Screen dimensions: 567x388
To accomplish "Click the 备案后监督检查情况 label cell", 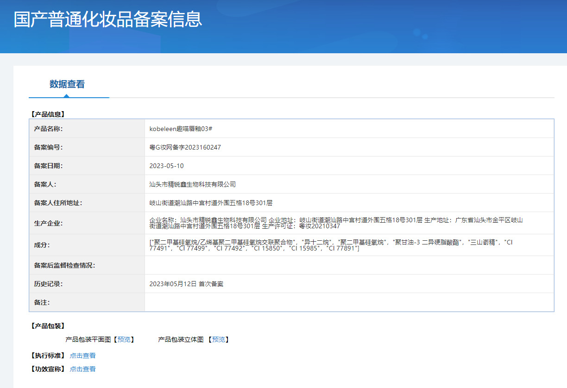I will click(87, 265).
